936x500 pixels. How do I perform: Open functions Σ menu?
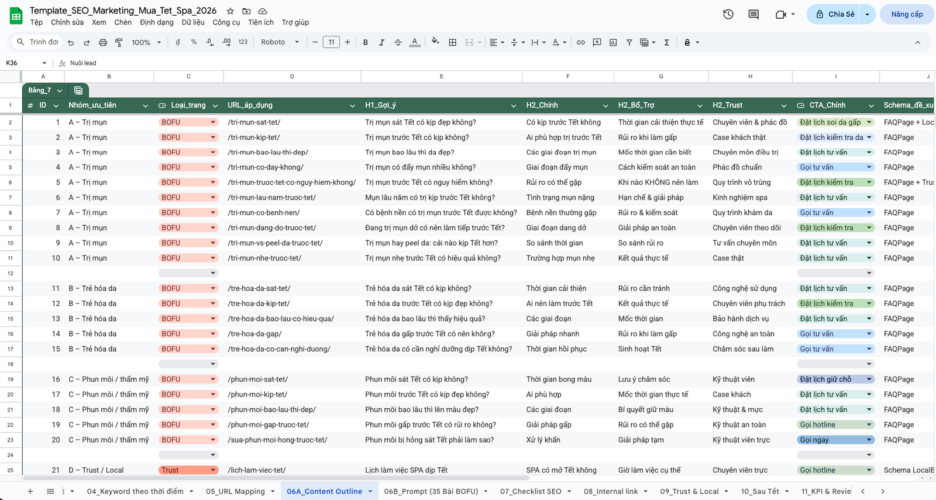click(666, 42)
